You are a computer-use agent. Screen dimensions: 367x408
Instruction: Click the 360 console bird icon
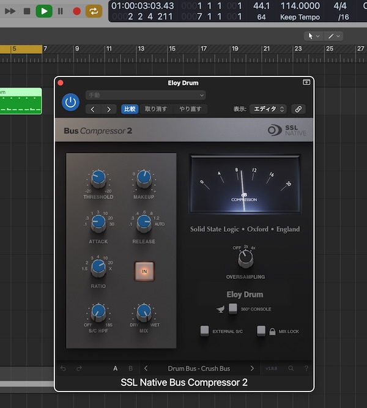click(220, 309)
